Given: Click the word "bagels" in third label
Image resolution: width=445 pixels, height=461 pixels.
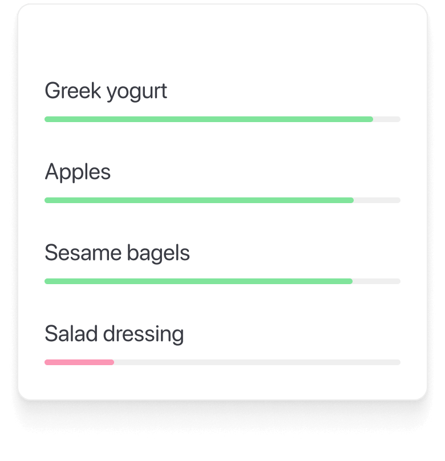Looking at the screenshot, I should [x=159, y=253].
